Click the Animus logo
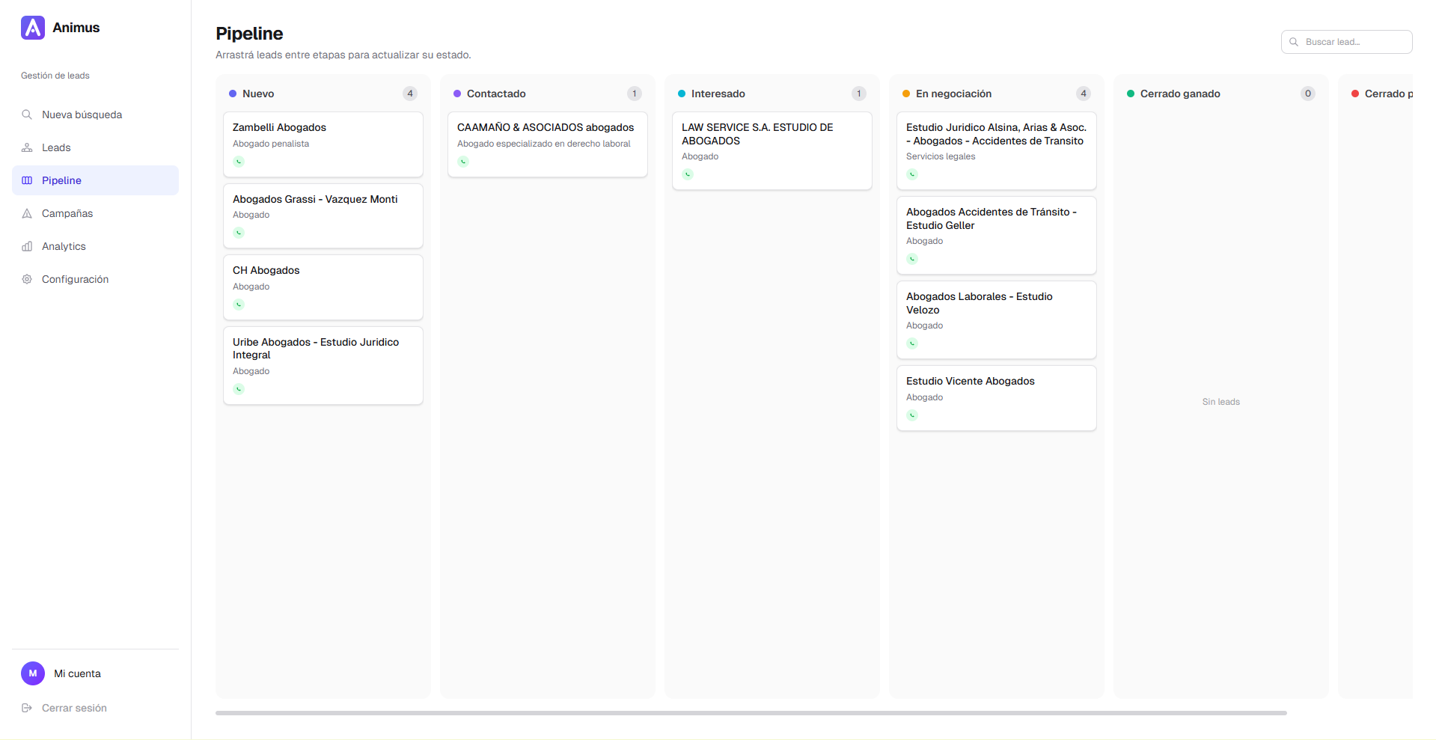1436x740 pixels. (x=32, y=28)
